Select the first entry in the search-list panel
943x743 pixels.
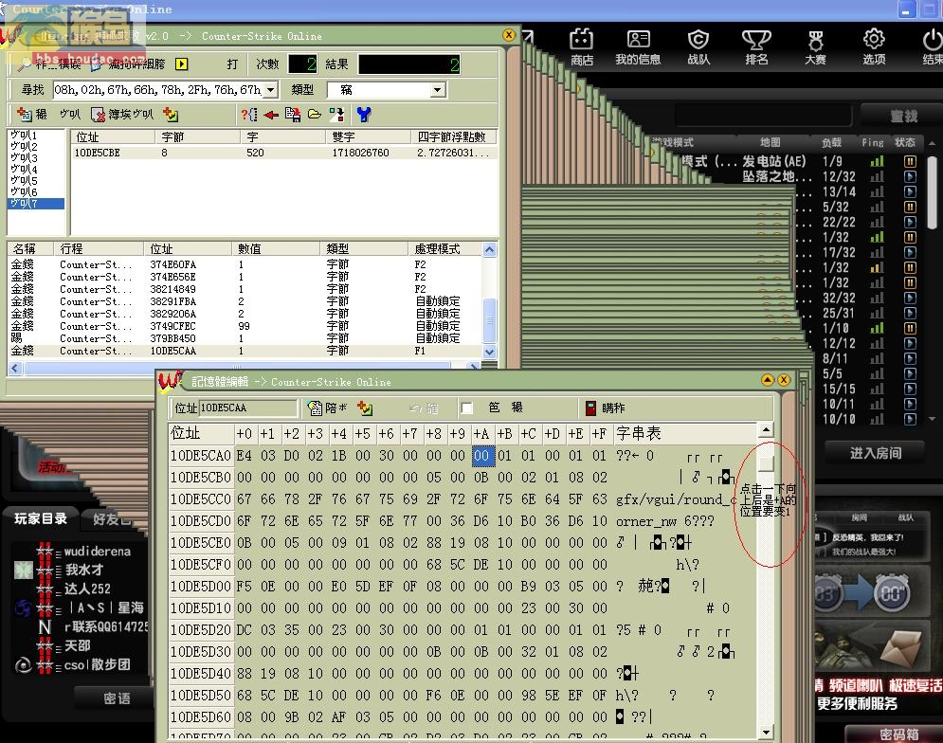pos(35,136)
